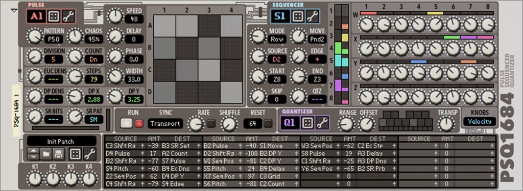Step patches with the up/down arrows icon

[x=33, y=154]
